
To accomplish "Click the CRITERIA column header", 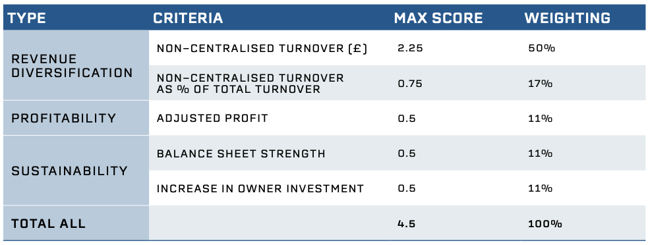I will pos(188,18).
